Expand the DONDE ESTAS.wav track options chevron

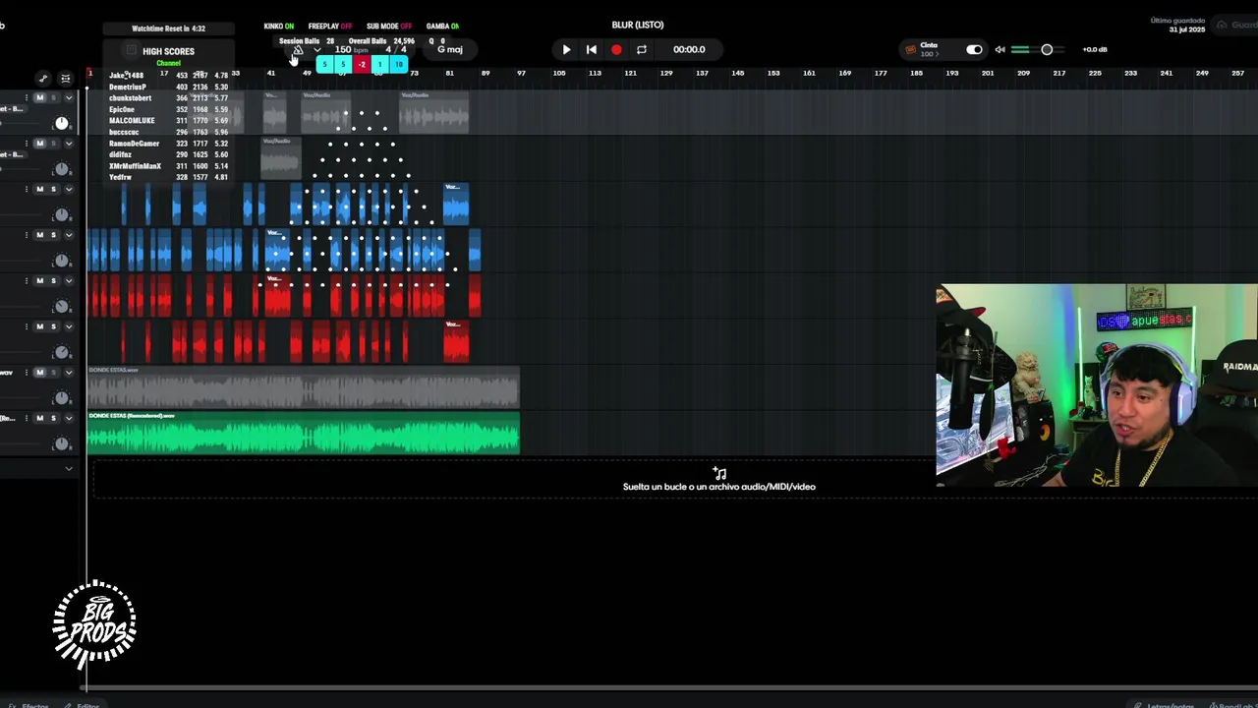pos(69,372)
